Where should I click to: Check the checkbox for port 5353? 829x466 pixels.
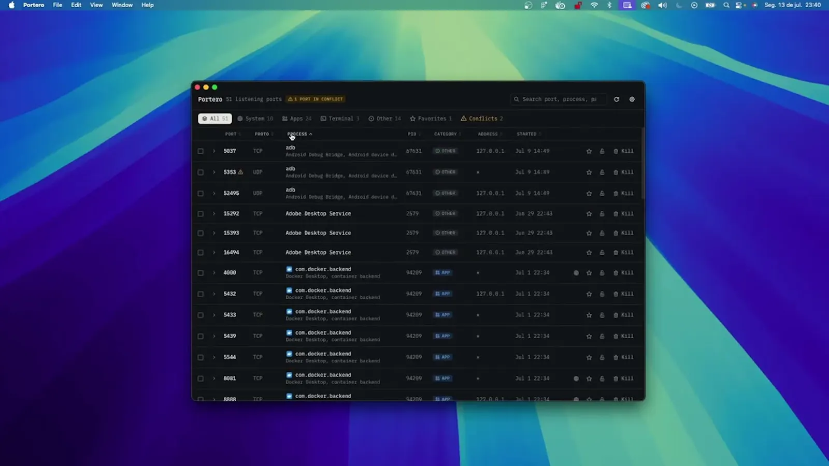pyautogui.click(x=201, y=172)
